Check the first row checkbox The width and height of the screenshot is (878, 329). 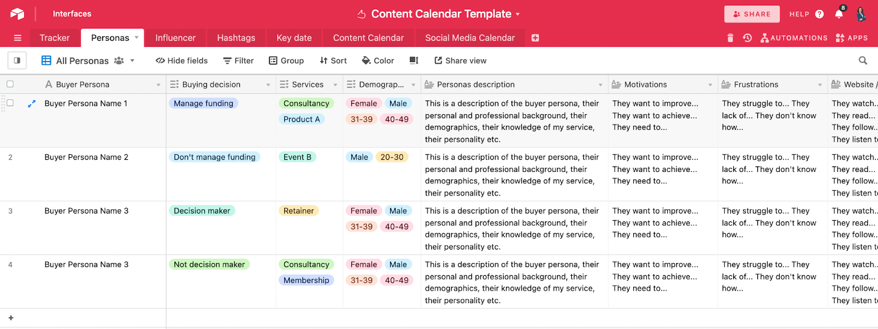coord(10,103)
